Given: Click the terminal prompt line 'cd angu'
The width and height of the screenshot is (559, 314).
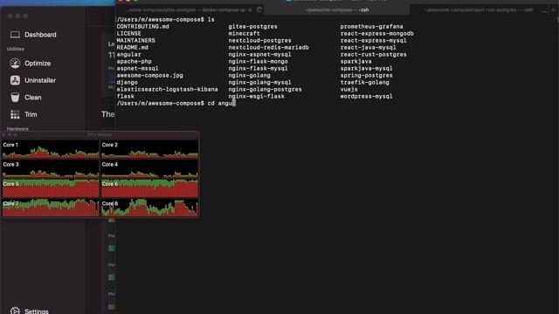Looking at the screenshot, I should [176, 103].
